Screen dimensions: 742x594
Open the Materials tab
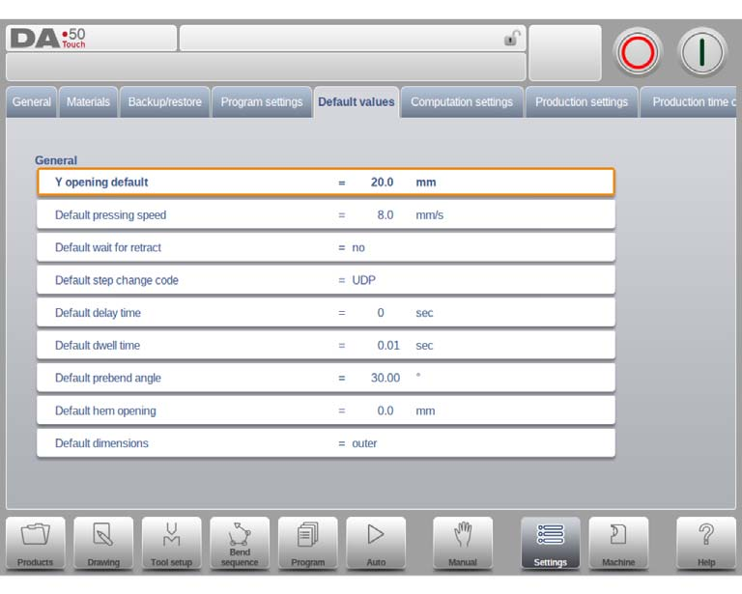tap(88, 101)
